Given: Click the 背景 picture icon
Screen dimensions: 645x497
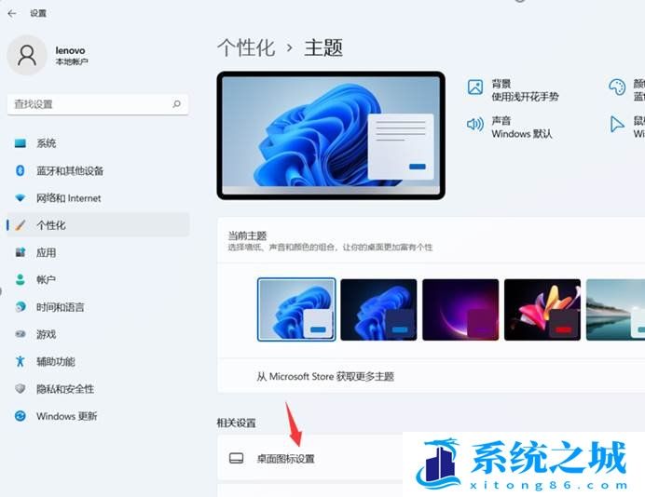Looking at the screenshot, I should click(475, 87).
